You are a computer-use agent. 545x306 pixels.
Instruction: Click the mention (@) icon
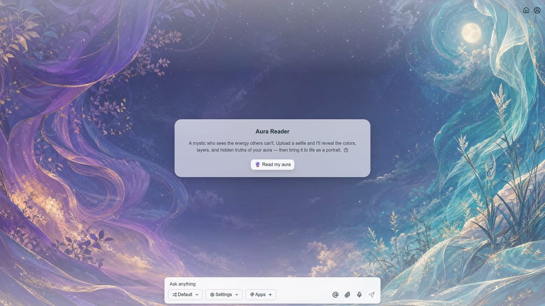[x=336, y=295]
